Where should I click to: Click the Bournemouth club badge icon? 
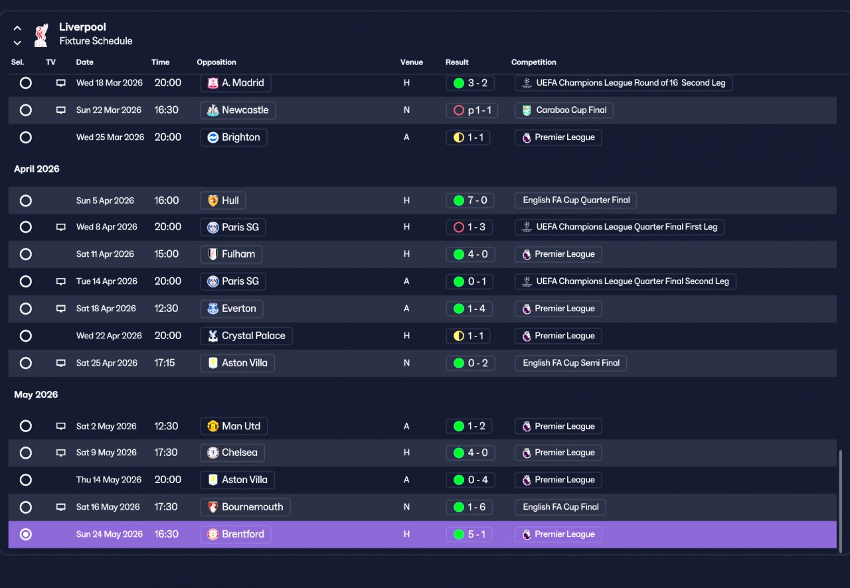[212, 507]
